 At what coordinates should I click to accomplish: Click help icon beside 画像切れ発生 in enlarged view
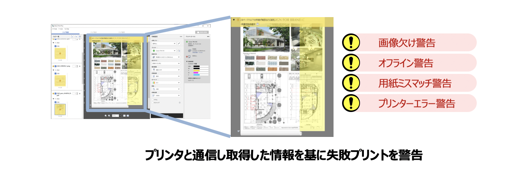coord(257,24)
